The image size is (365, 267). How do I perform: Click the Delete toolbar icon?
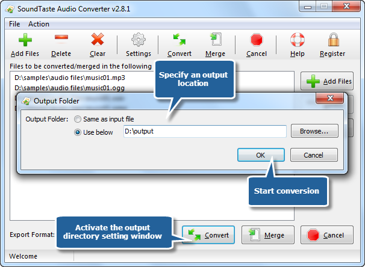tap(61, 37)
